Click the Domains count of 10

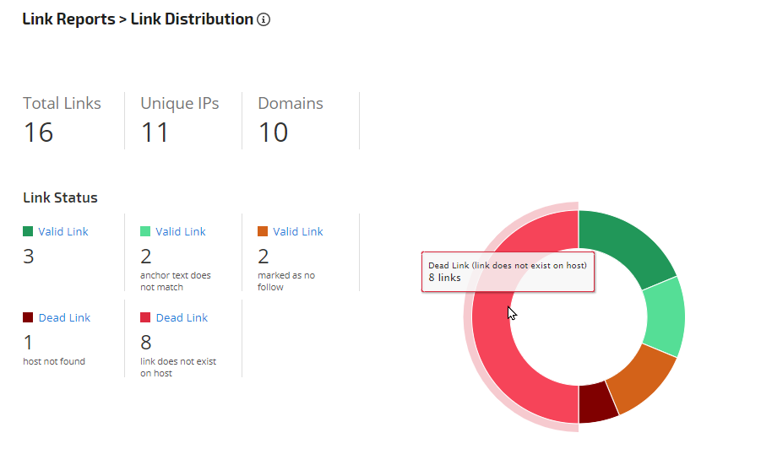pyautogui.click(x=273, y=133)
